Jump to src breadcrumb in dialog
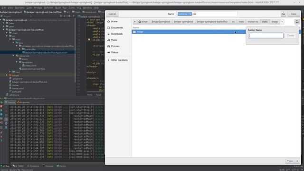304x171 pixels. pos(233,22)
